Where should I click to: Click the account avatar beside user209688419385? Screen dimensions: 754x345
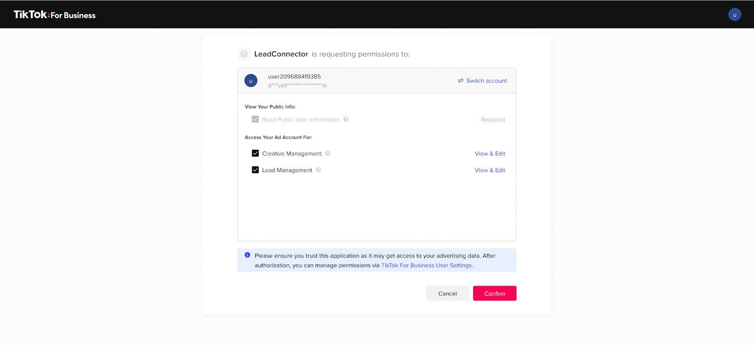click(x=251, y=81)
